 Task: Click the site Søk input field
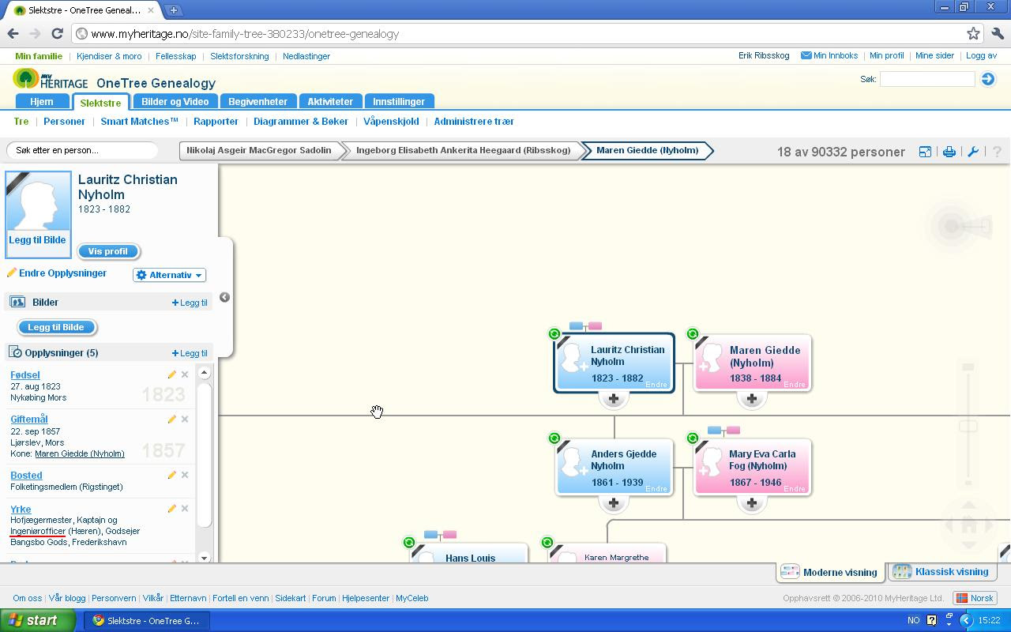click(x=927, y=79)
